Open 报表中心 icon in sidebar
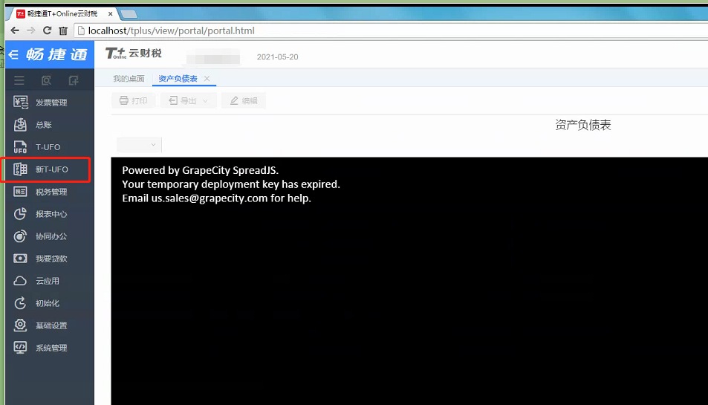Image resolution: width=708 pixels, height=405 pixels. tap(20, 214)
